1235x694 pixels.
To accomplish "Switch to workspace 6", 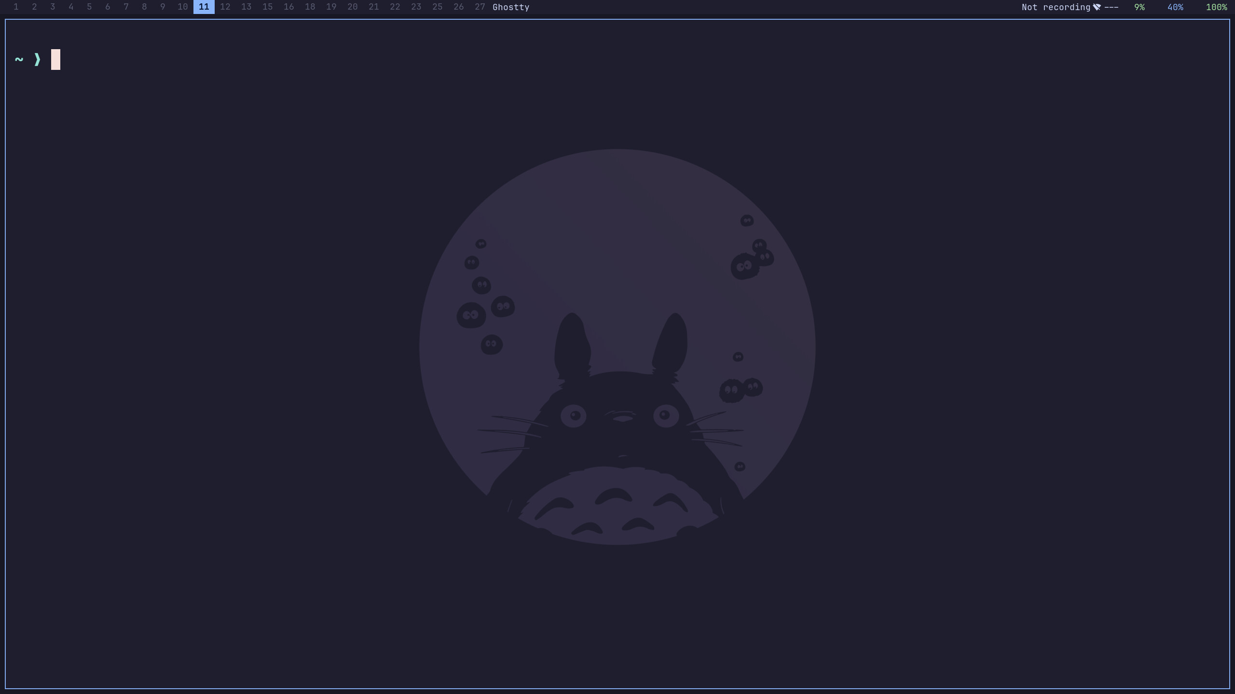I will pos(108,7).
